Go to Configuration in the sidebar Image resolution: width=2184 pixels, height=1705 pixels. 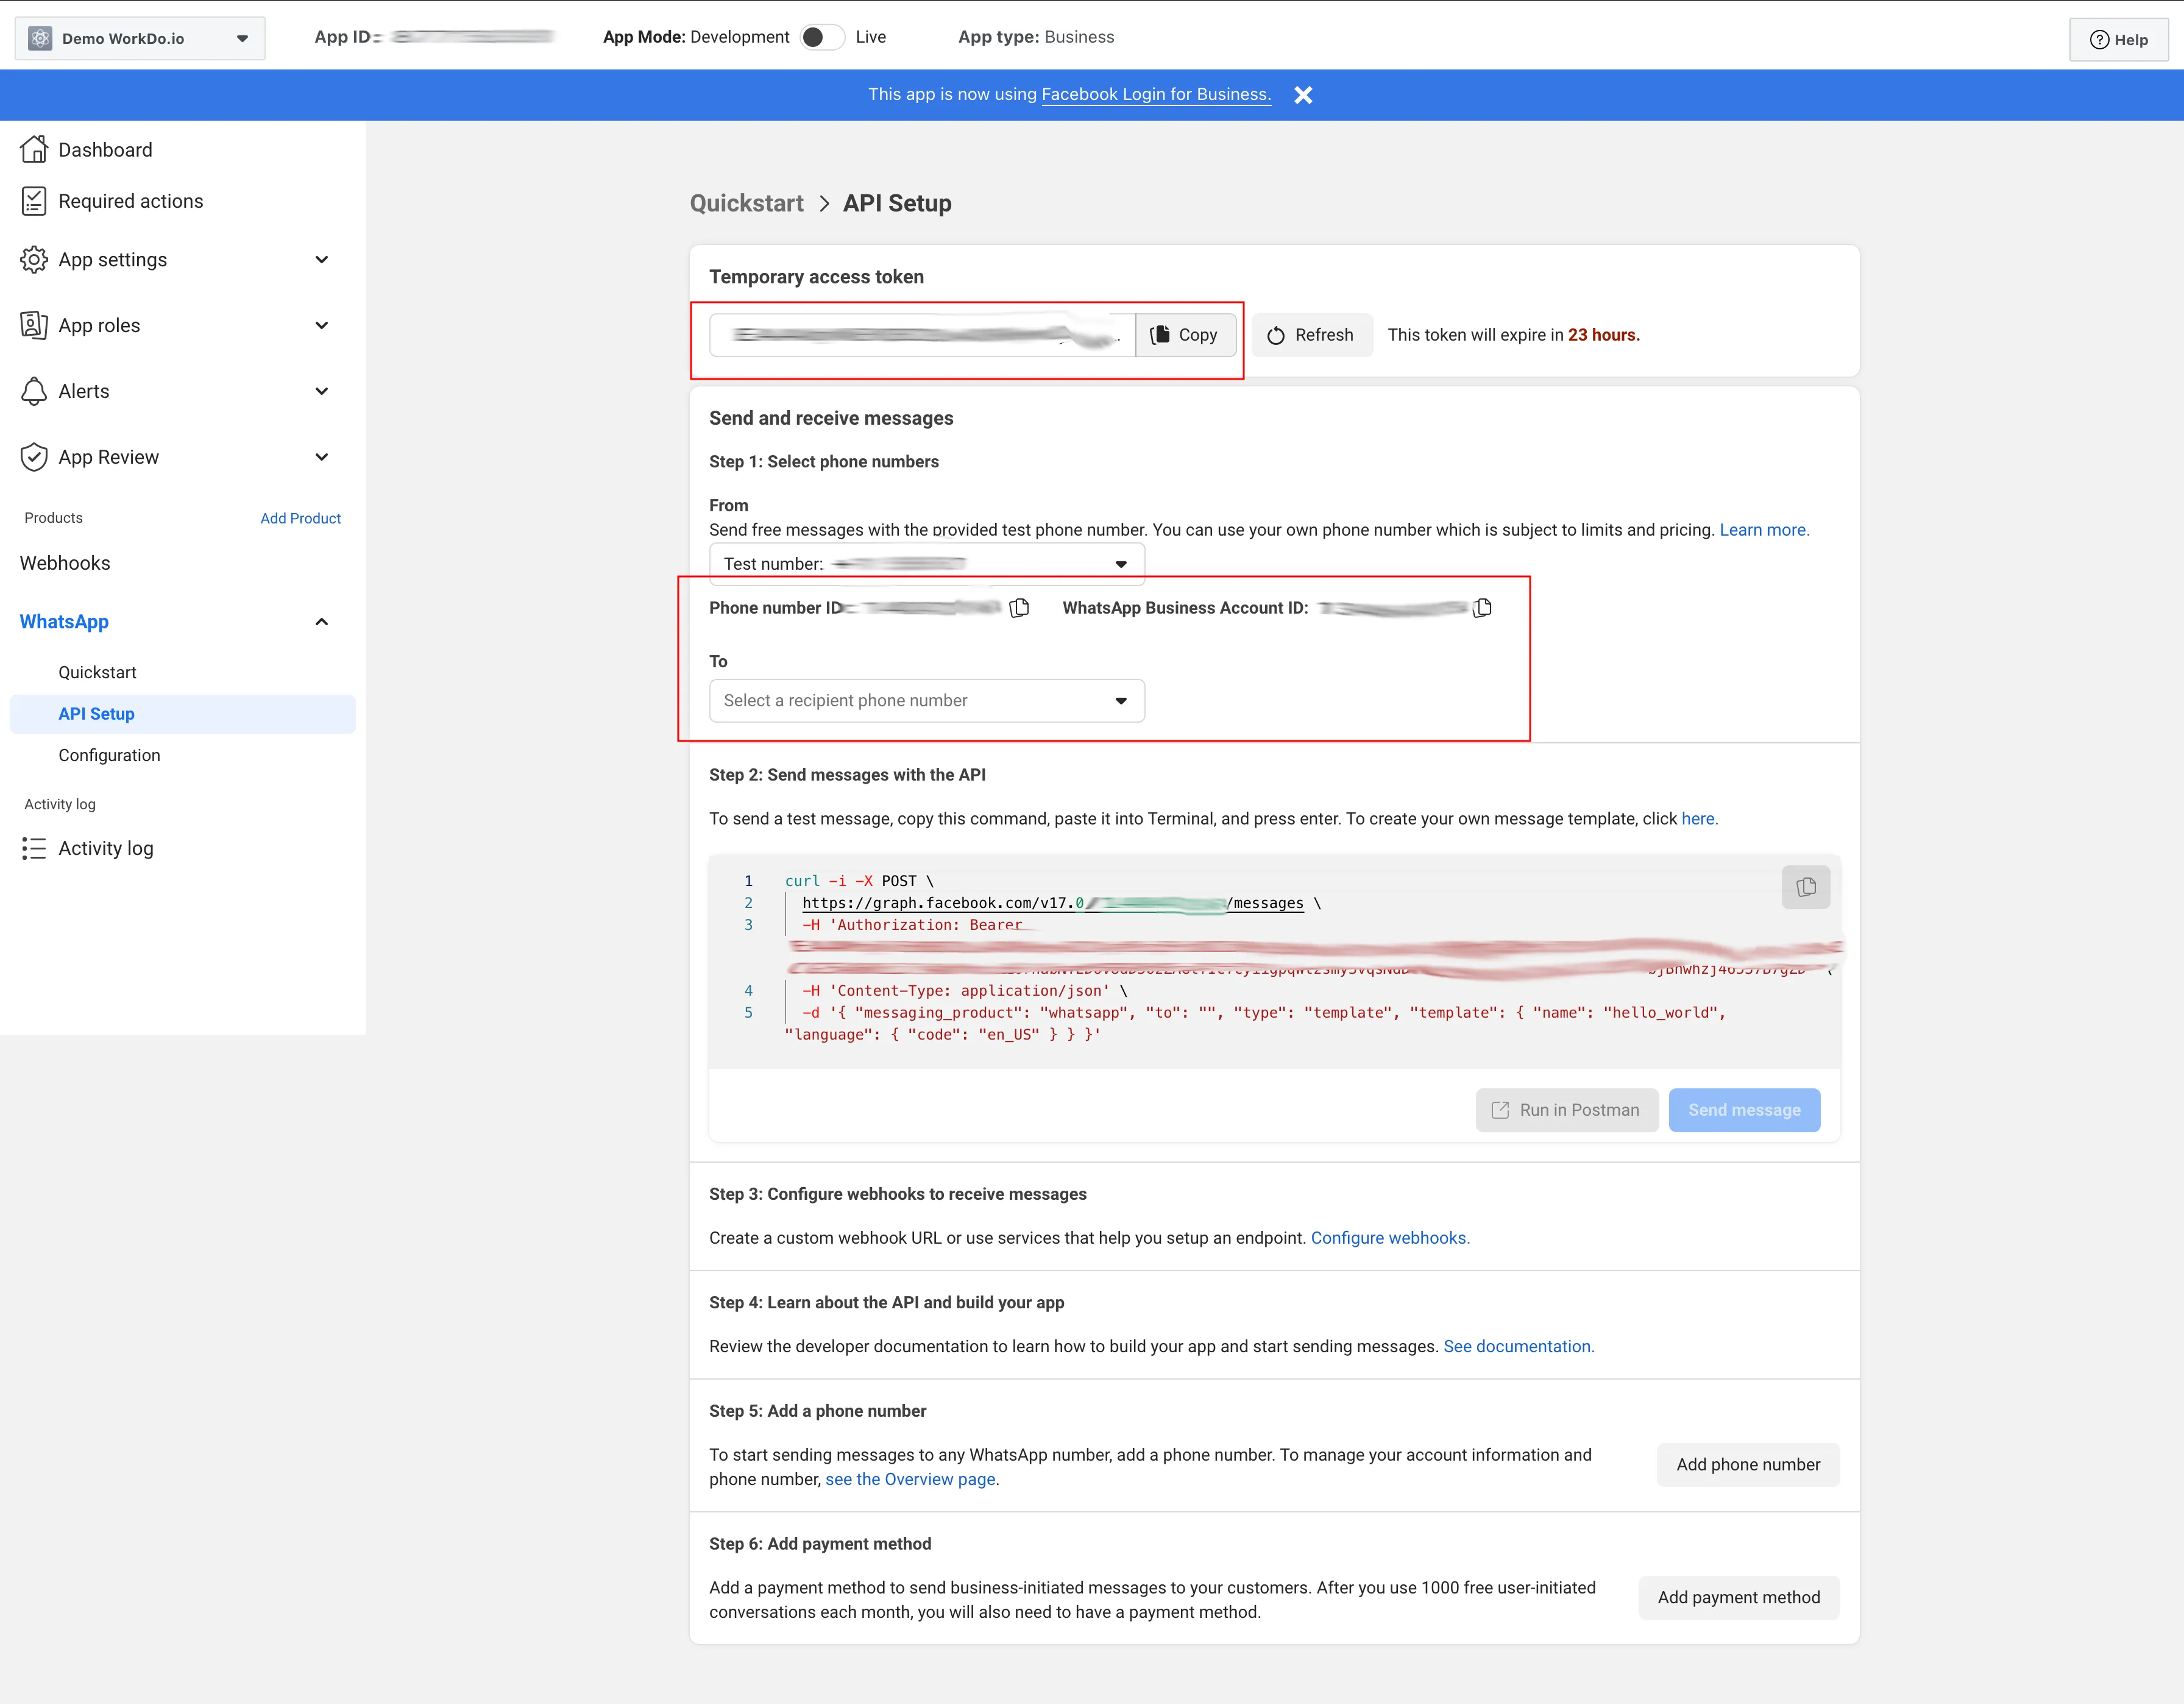click(109, 756)
